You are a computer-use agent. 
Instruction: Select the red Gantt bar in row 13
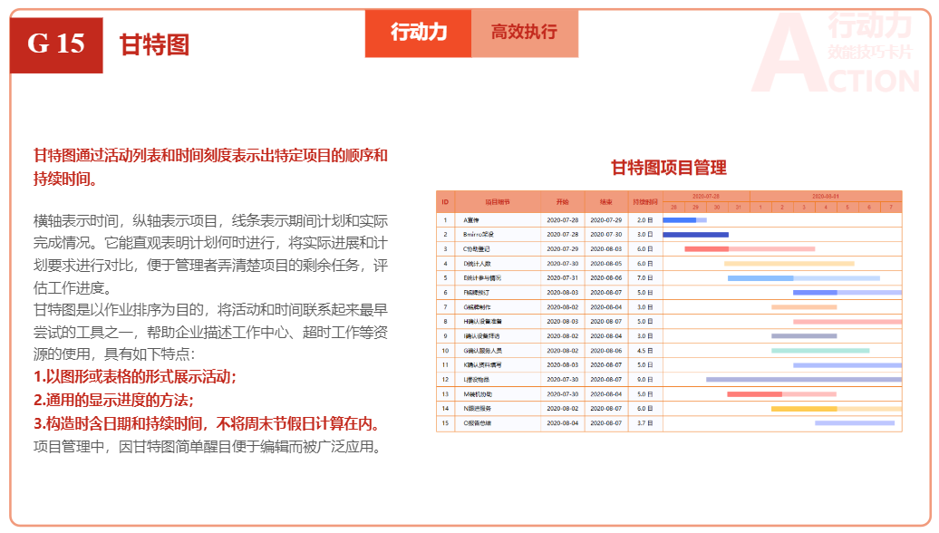point(754,393)
